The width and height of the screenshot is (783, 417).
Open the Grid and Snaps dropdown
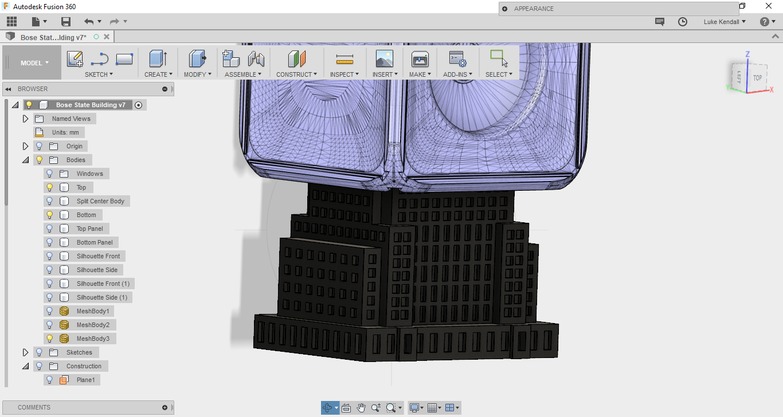click(x=434, y=408)
